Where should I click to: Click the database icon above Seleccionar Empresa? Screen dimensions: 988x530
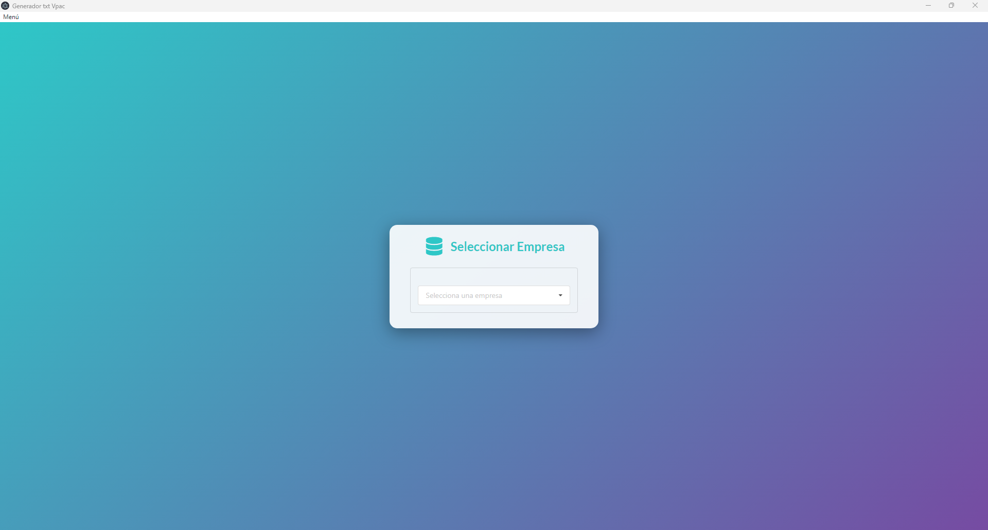tap(434, 246)
